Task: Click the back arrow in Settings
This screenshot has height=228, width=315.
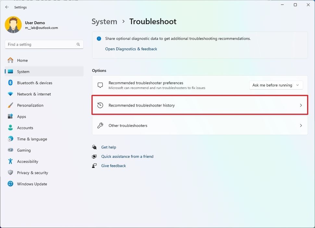Action: [x=7, y=7]
